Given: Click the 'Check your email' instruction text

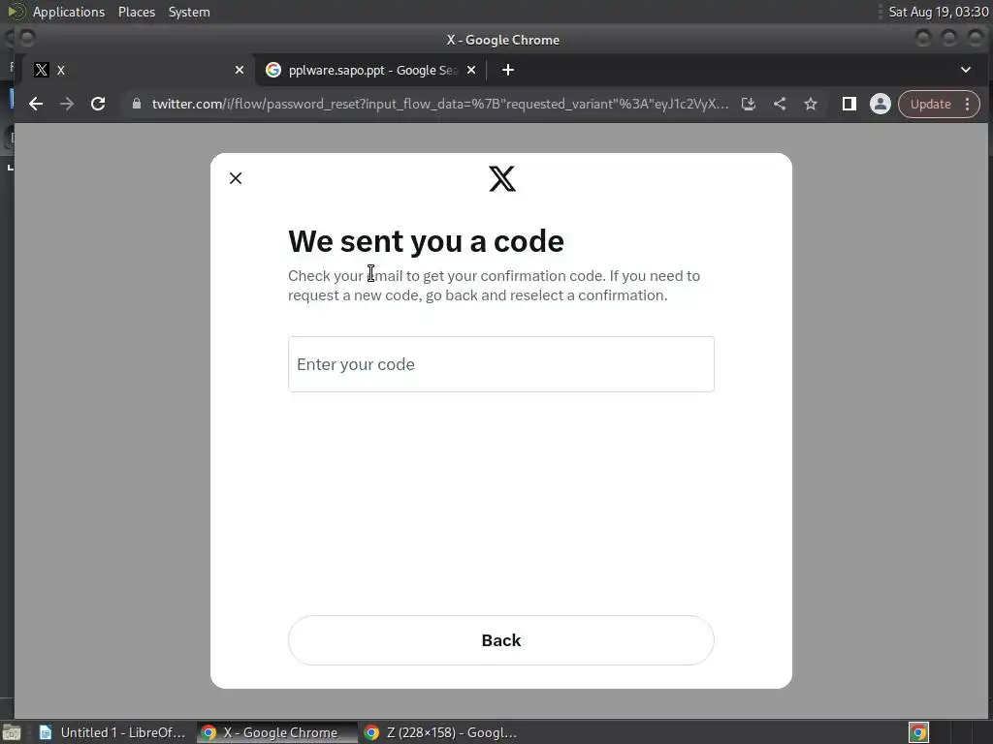Looking at the screenshot, I should (494, 286).
